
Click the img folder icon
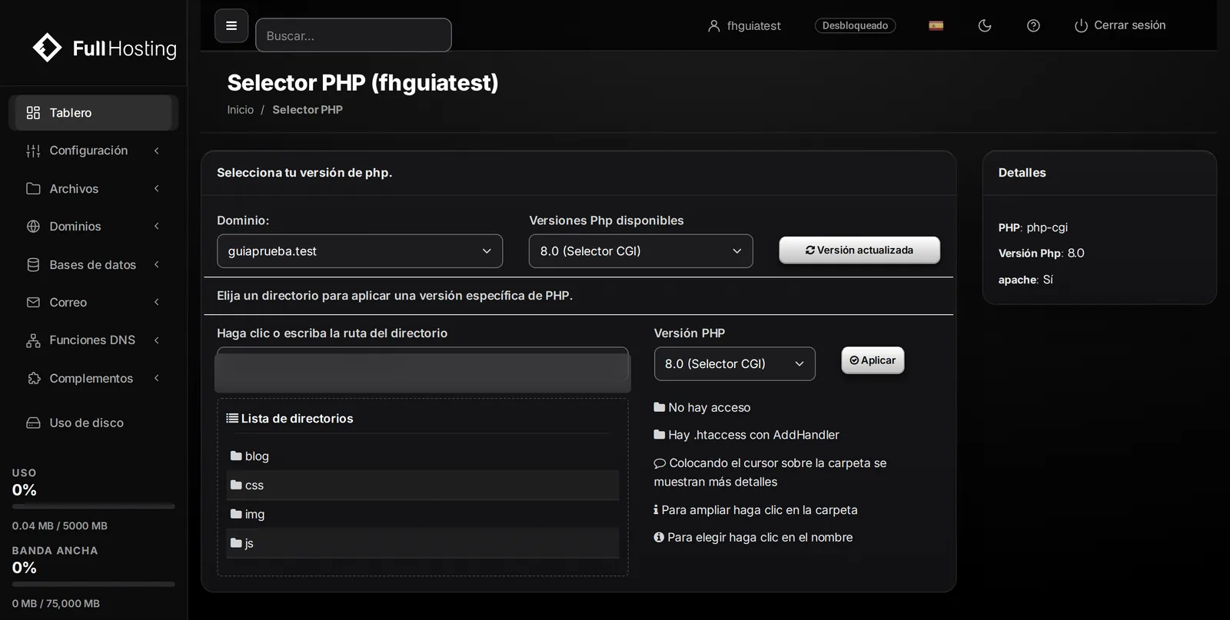point(236,513)
